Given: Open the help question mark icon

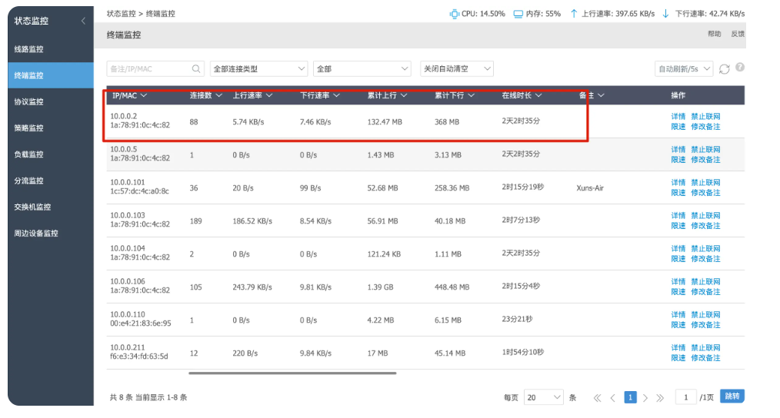Looking at the screenshot, I should [x=740, y=68].
